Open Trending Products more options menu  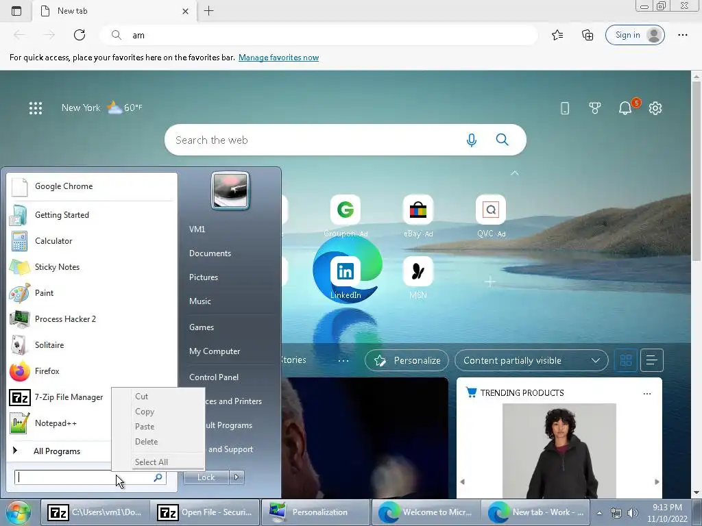point(647,394)
